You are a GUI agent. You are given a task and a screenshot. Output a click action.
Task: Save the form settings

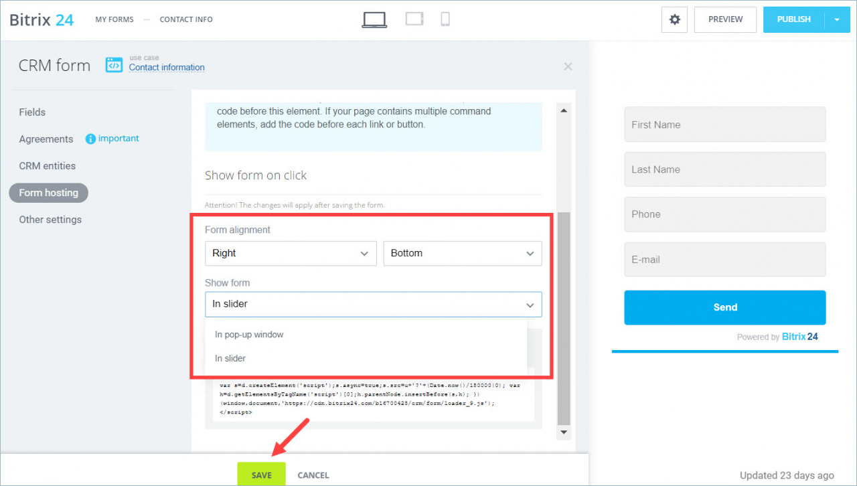pos(262,475)
